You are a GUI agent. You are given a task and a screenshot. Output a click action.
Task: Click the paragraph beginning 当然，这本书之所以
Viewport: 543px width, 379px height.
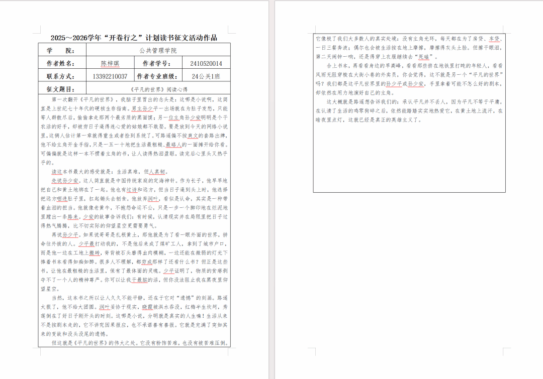134,316
